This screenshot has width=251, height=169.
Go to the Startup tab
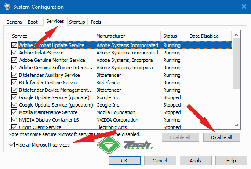77,22
